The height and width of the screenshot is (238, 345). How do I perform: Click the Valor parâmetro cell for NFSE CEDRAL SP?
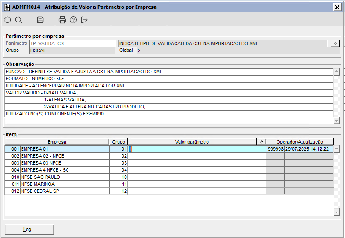197,191
